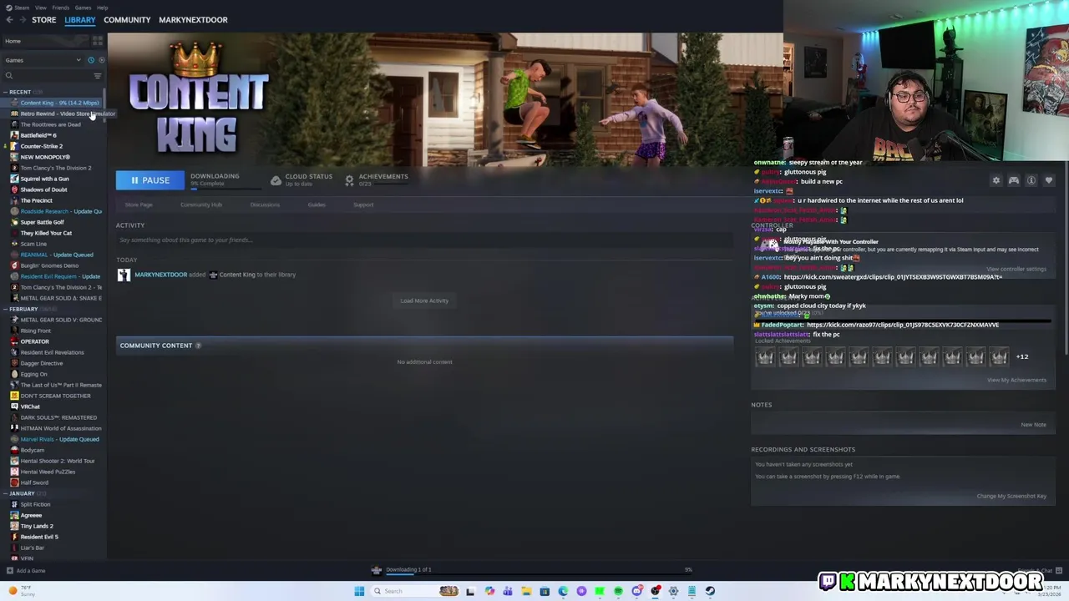The height and width of the screenshot is (601, 1069).
Task: Open the Support link
Action: pos(363,205)
